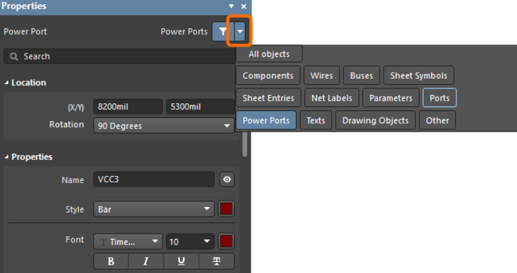Edit the X location field 8200mil
Viewport: 517px width, 273px height.
[128, 106]
